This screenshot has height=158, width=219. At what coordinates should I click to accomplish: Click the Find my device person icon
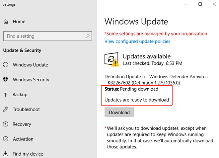pyautogui.click(x=5, y=154)
